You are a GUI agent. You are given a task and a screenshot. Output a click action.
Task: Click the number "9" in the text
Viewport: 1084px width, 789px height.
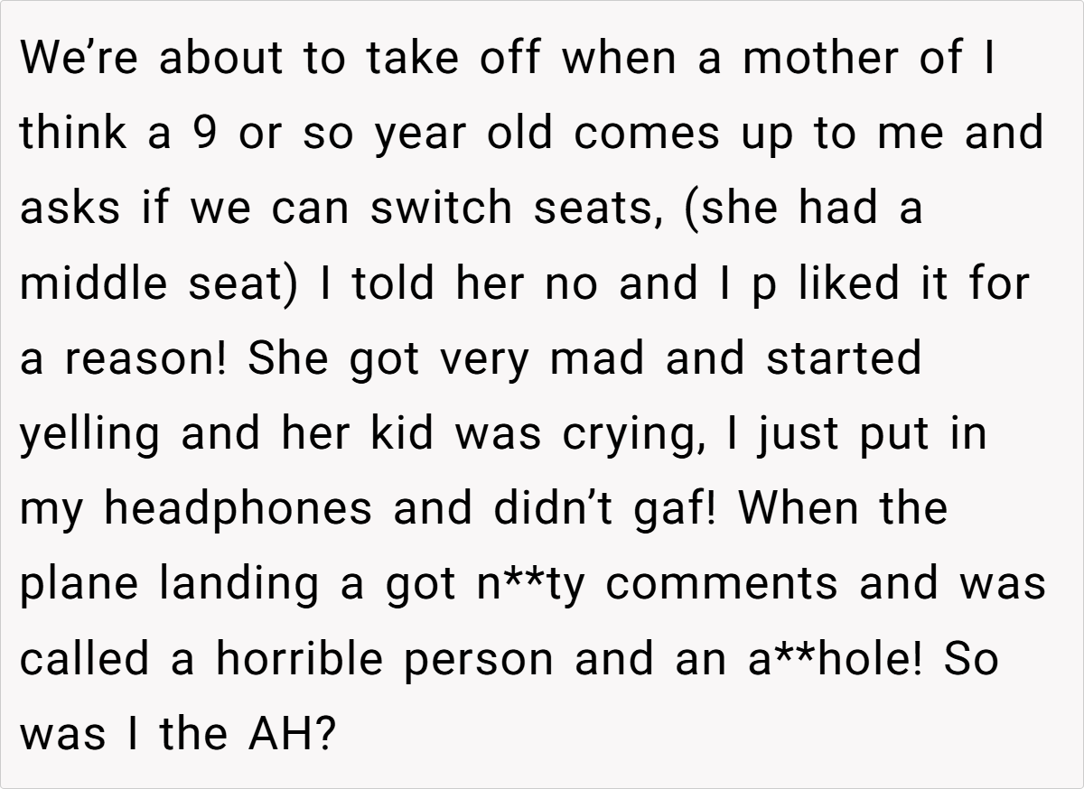coord(202,135)
